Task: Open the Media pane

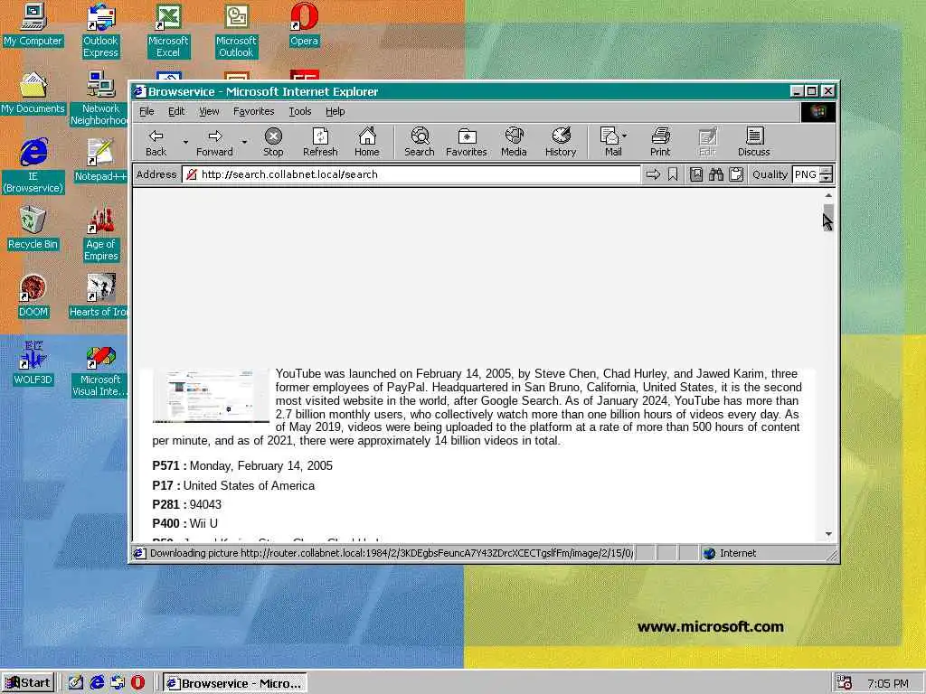Action: coord(514,142)
